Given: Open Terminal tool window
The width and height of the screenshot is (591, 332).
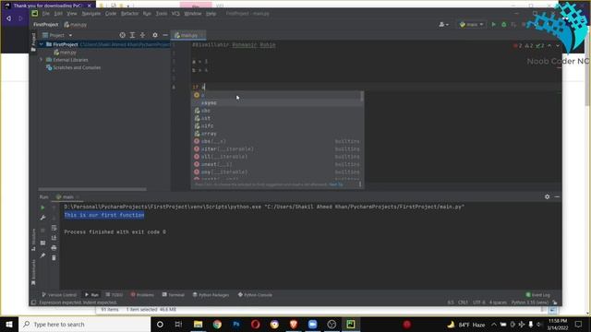Looking at the screenshot, I should point(173,295).
